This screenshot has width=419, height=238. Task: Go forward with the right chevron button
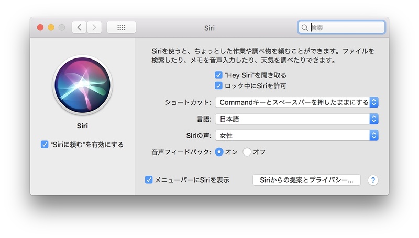click(94, 28)
